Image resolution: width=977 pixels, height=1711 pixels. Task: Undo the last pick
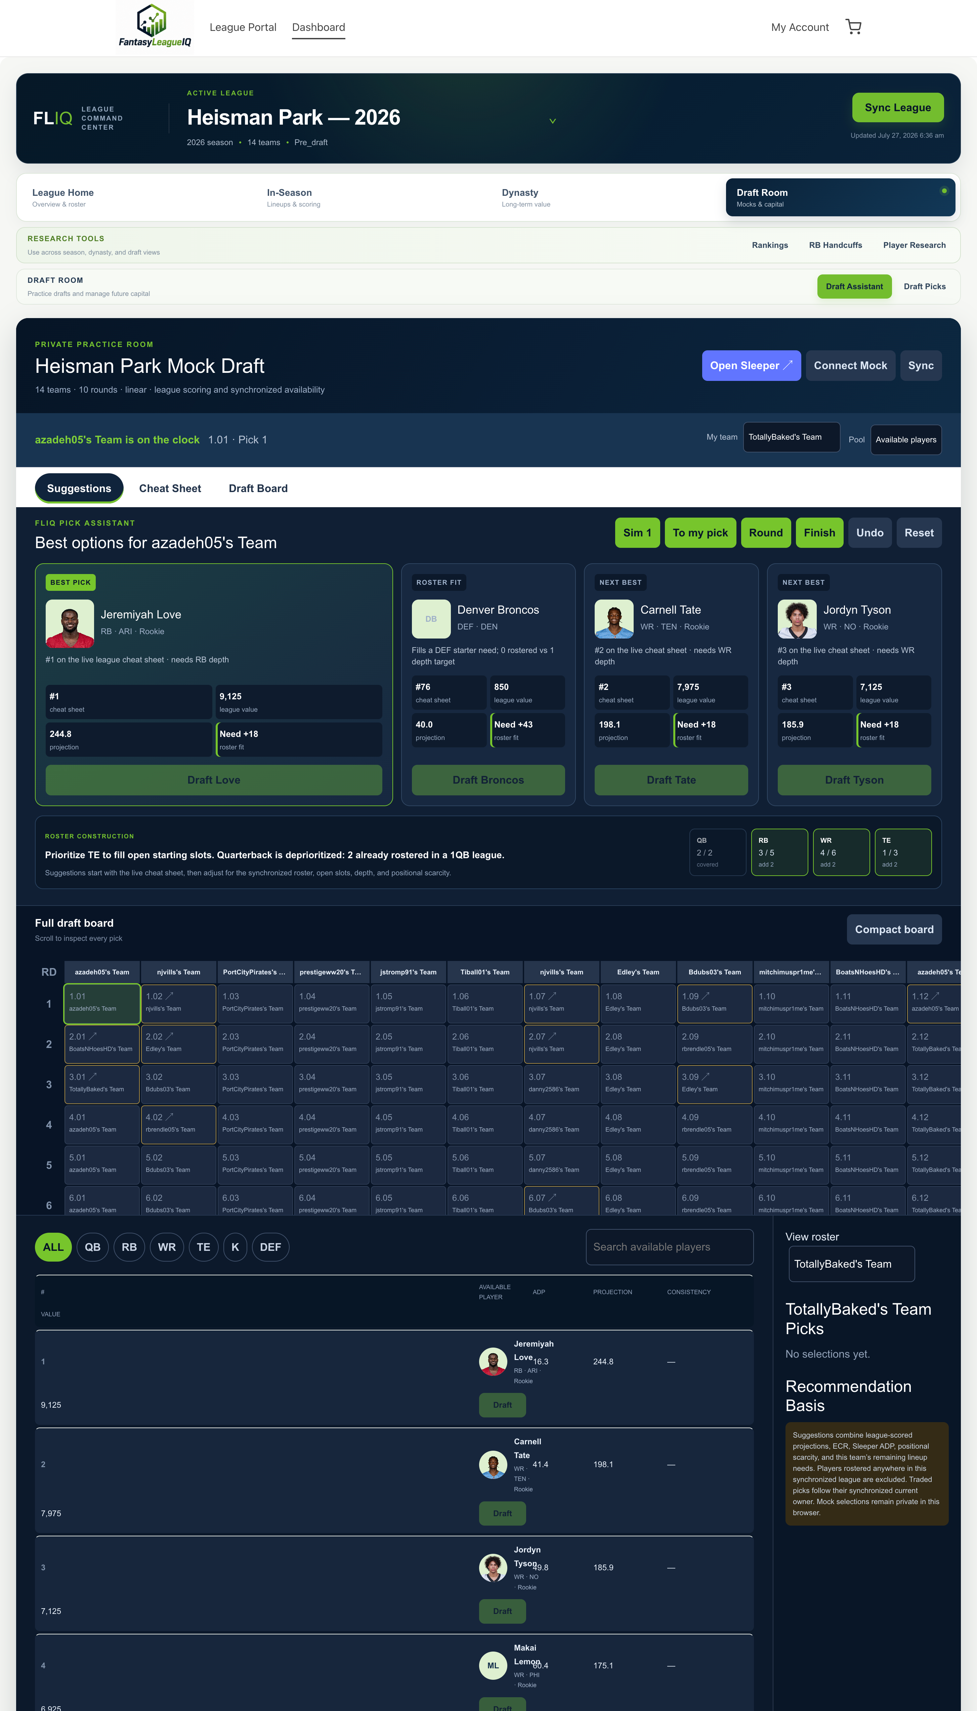point(869,533)
